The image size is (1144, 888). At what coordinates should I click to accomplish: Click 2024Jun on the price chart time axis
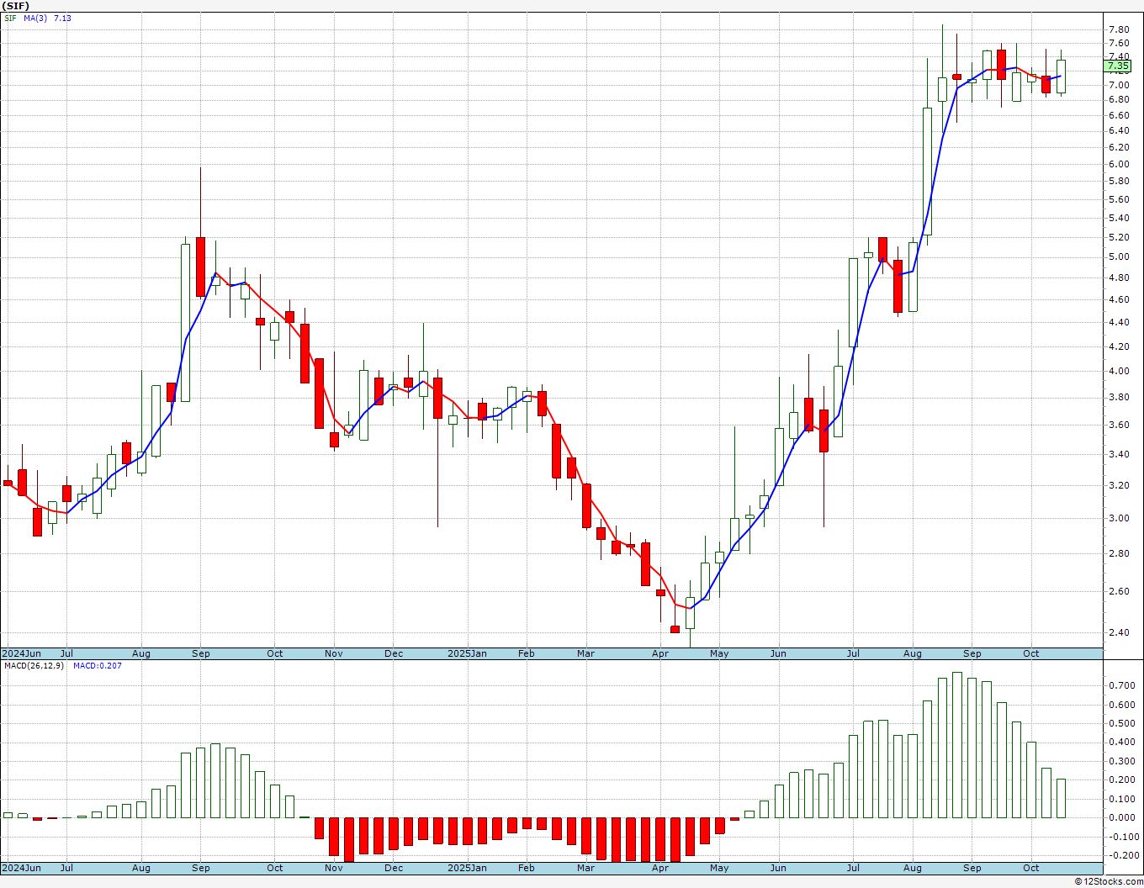pos(21,653)
